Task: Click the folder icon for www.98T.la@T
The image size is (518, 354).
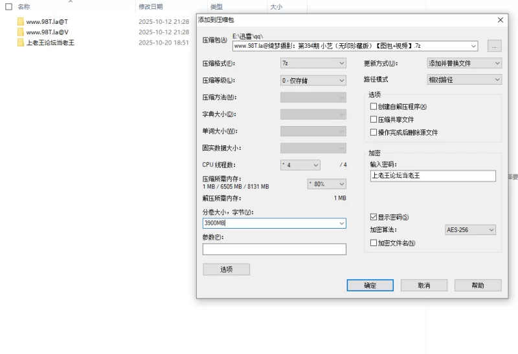Action: coord(21,21)
